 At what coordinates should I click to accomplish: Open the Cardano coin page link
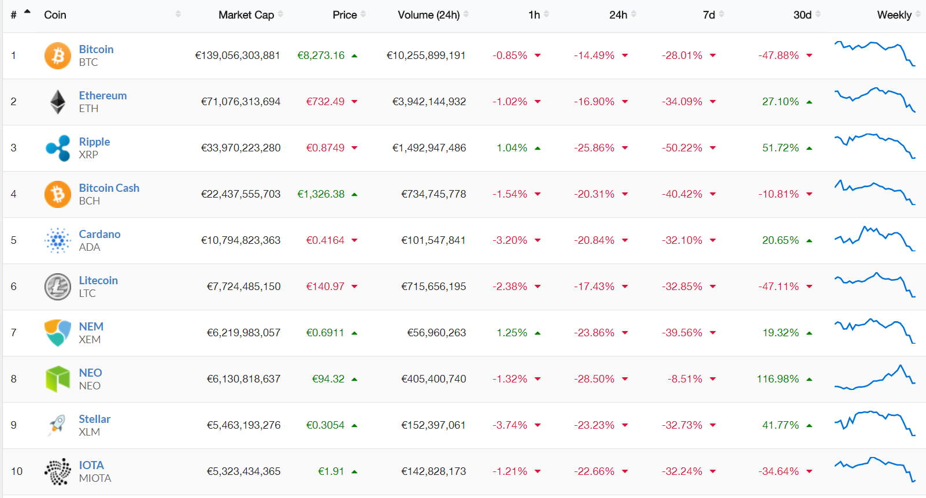coord(99,235)
